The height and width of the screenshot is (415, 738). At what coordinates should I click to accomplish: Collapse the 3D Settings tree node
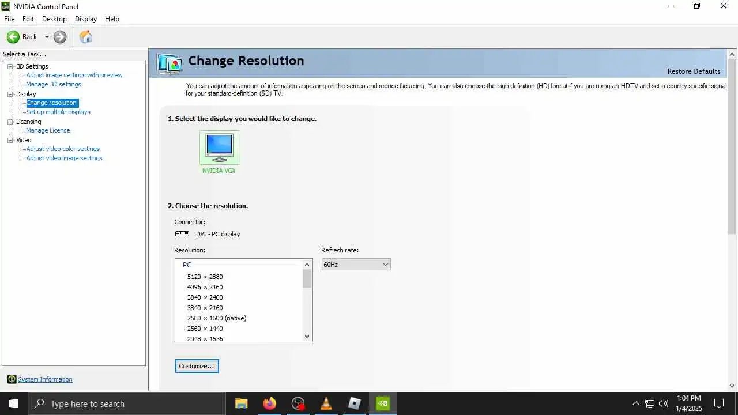[x=10, y=66]
